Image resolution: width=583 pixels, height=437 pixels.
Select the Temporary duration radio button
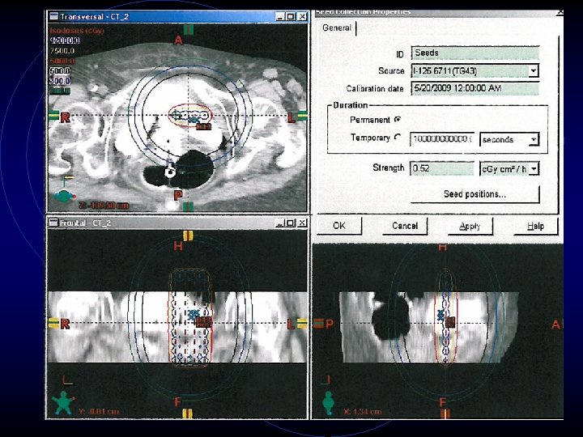click(398, 137)
